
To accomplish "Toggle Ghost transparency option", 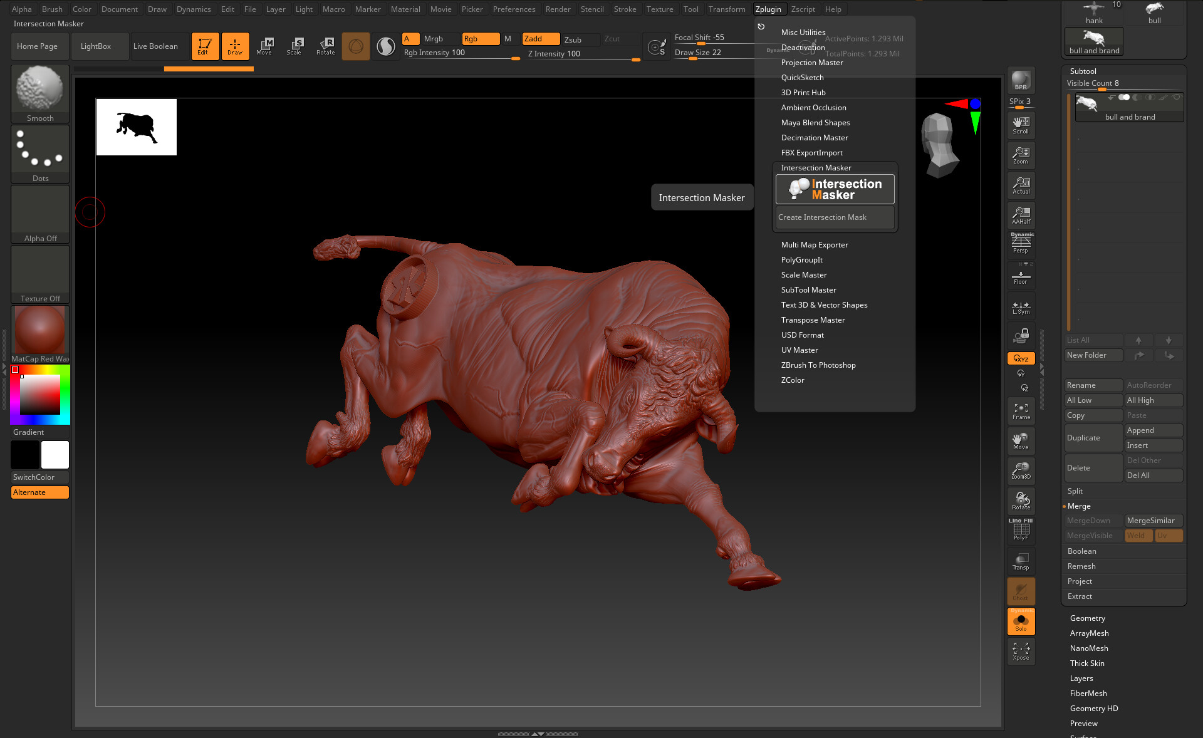I will (1021, 591).
